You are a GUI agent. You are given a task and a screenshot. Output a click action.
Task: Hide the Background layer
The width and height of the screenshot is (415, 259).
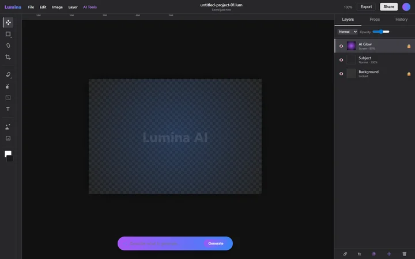click(x=341, y=74)
